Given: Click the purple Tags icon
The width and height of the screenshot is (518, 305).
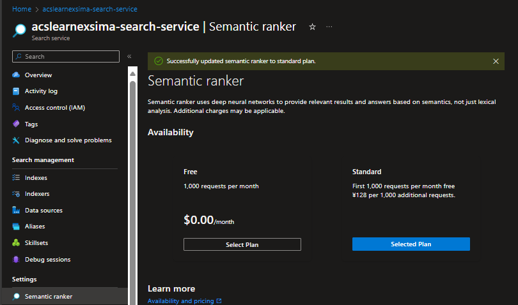Looking at the screenshot, I should tap(16, 124).
